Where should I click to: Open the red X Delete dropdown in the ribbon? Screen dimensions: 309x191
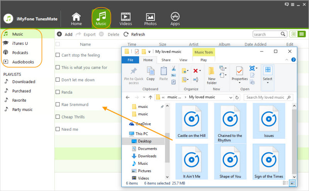197,71
